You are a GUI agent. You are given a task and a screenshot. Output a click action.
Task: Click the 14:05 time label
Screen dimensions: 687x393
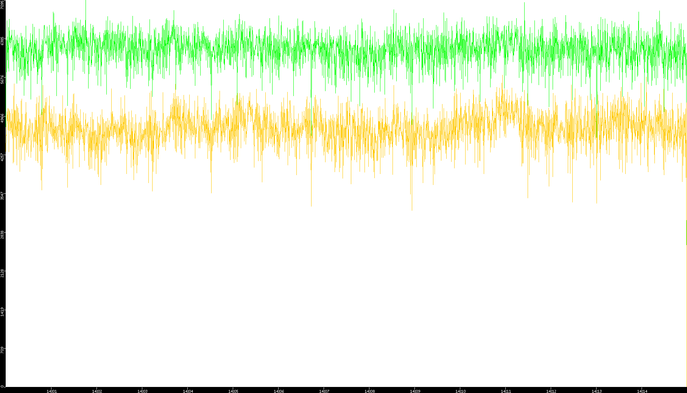tap(233, 391)
